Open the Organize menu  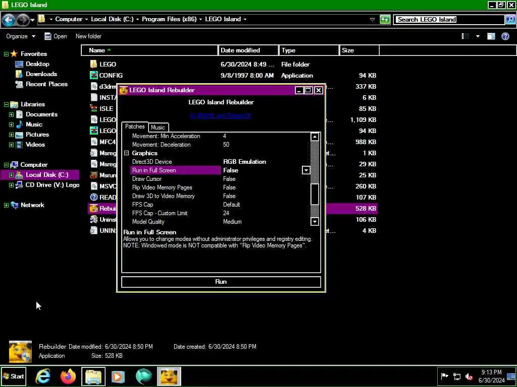pos(20,36)
